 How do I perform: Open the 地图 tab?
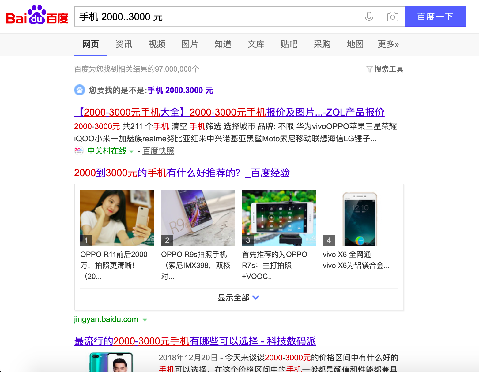coord(355,44)
